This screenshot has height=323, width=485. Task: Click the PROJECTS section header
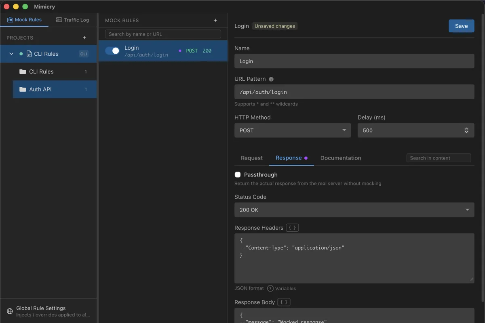tap(20, 38)
